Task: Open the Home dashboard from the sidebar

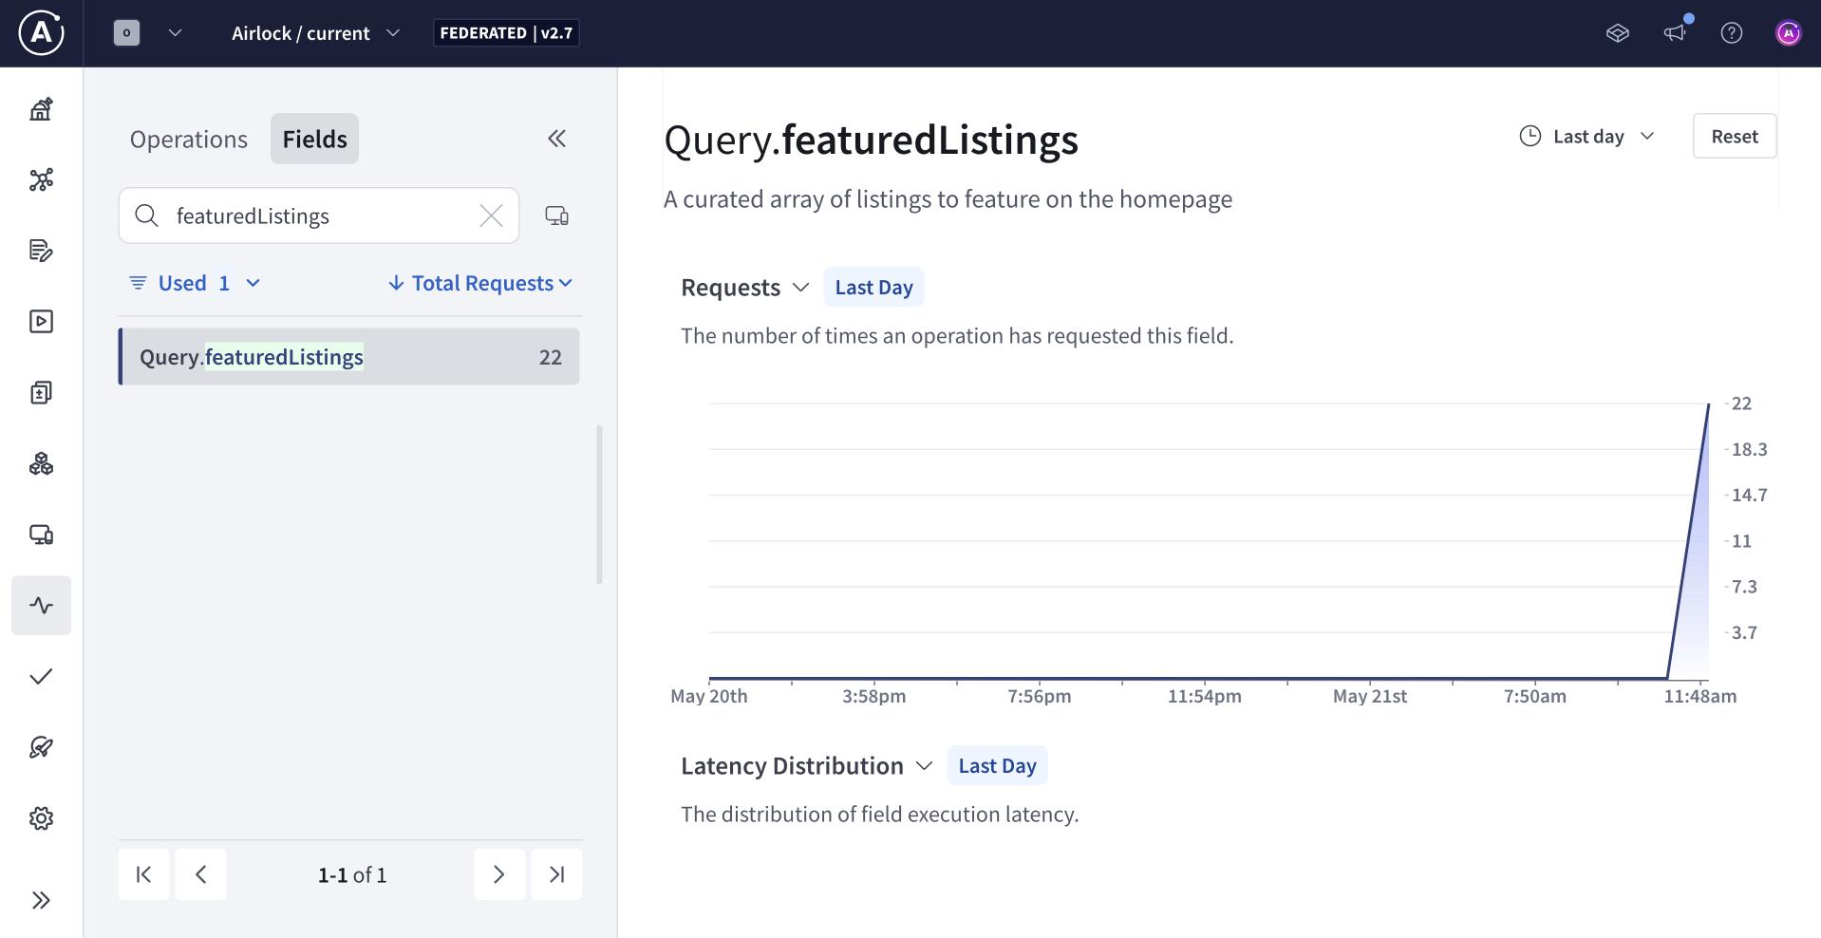Action: click(x=41, y=108)
